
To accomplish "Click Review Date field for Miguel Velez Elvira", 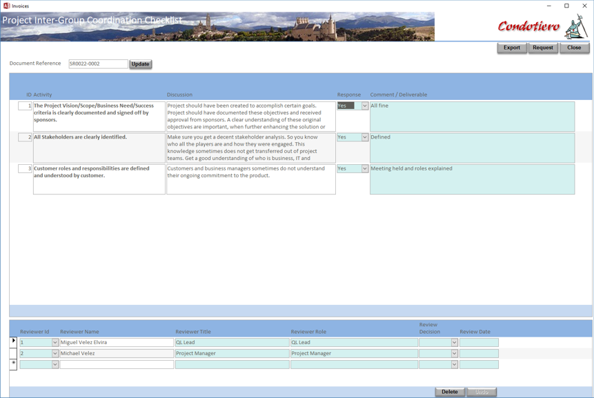I will [479, 342].
